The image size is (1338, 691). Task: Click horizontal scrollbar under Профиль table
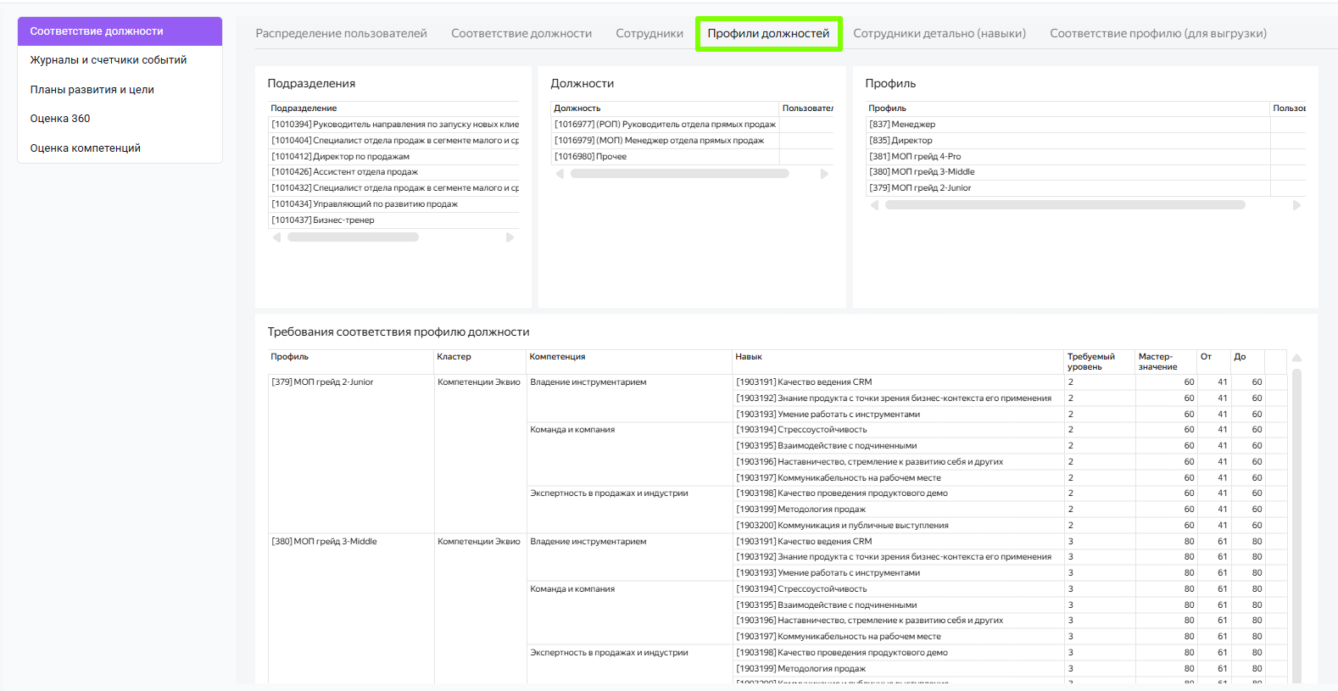coord(1065,205)
